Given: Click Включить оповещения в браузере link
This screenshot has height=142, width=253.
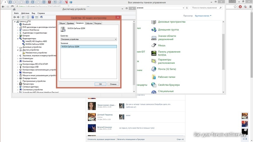Looking at the screenshot, I should (x=131, y=139).
